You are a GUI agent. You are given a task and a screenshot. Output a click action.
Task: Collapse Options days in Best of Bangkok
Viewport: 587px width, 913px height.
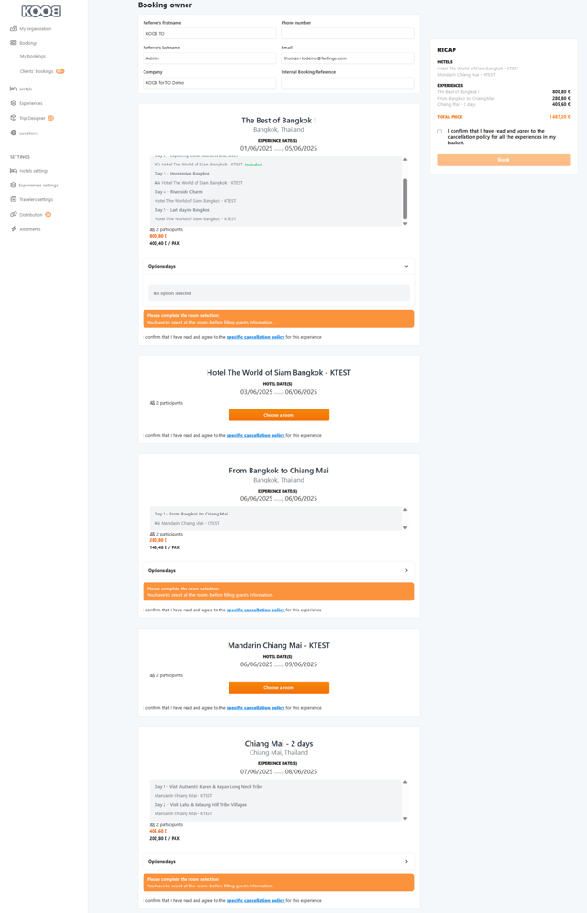[406, 267]
